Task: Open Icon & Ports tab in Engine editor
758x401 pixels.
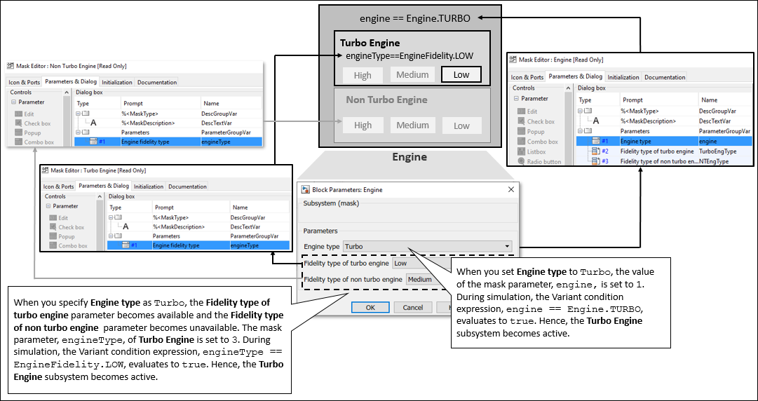Action: [x=527, y=77]
